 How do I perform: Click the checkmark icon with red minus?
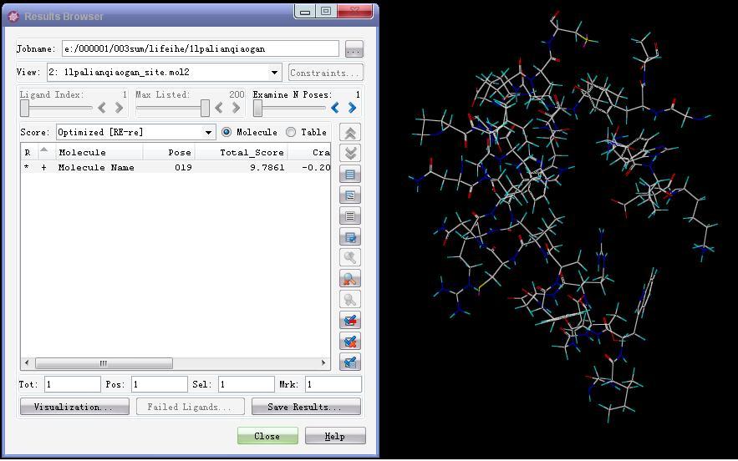pyautogui.click(x=349, y=321)
